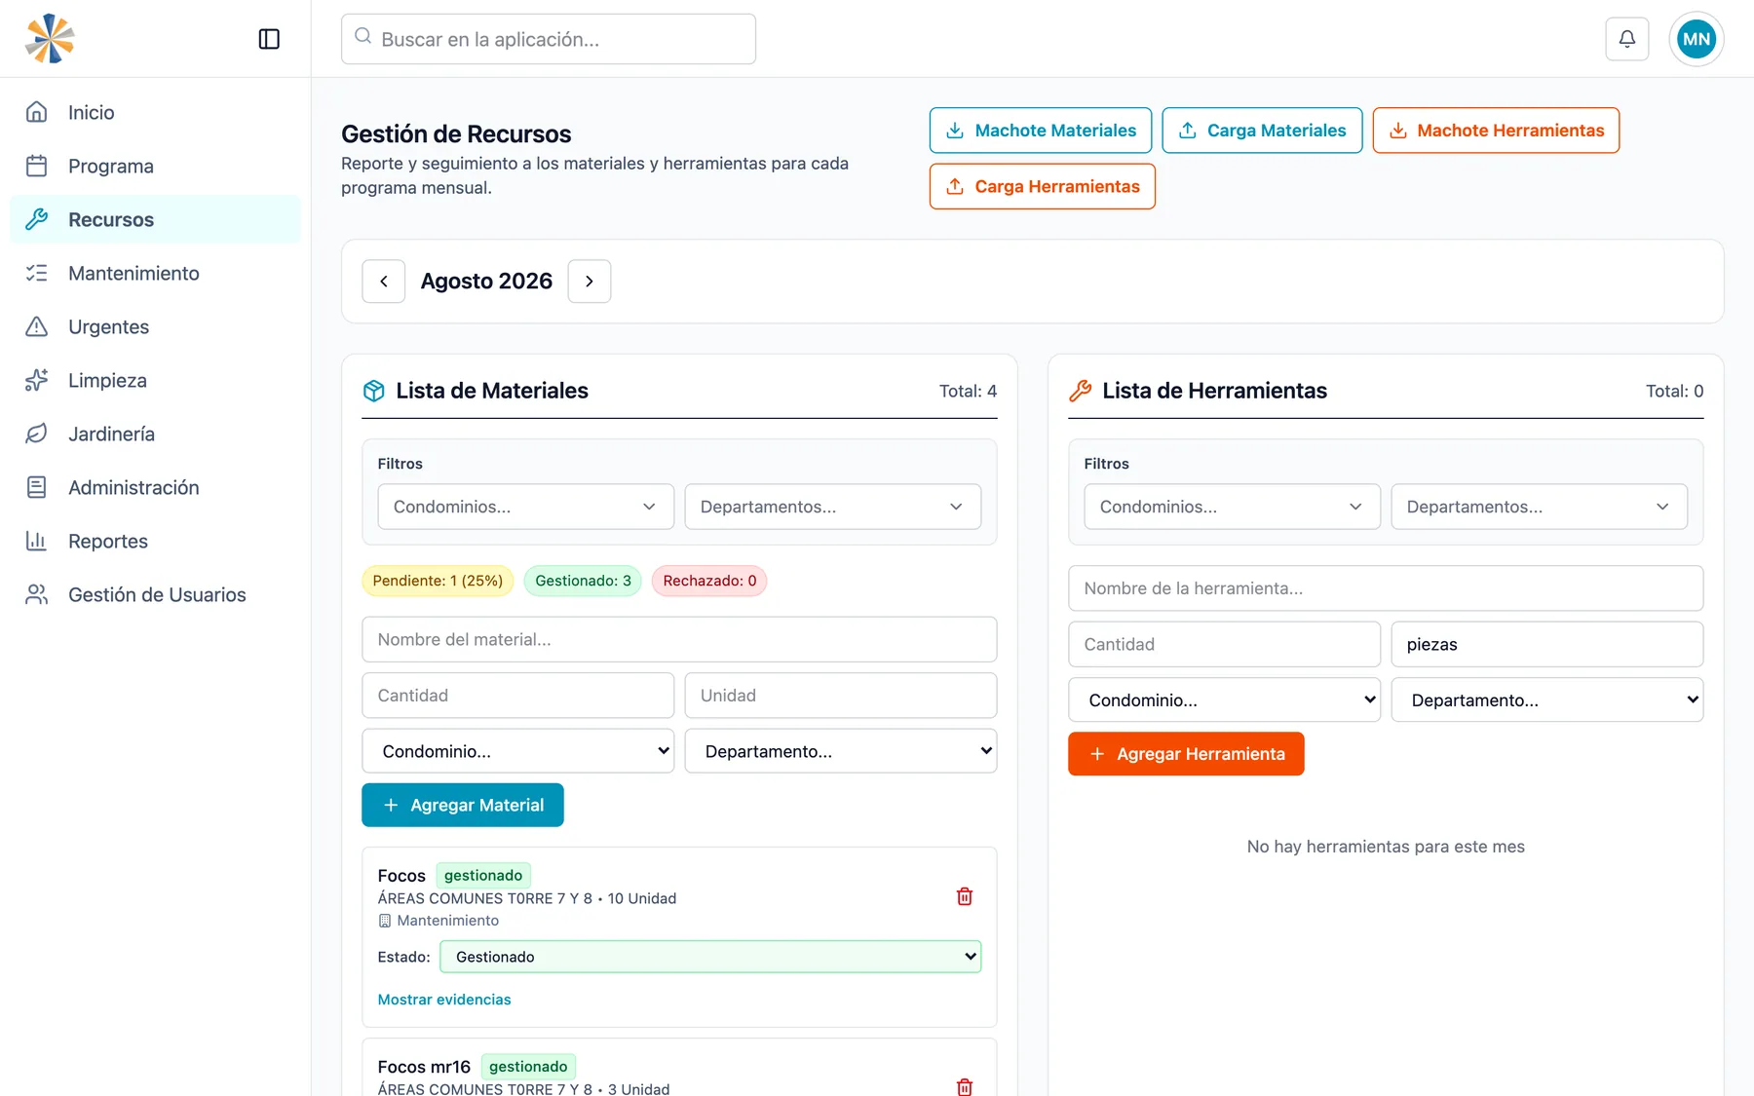Focus the Buscar en la aplicación search field
The width and height of the screenshot is (1754, 1096).
549,39
